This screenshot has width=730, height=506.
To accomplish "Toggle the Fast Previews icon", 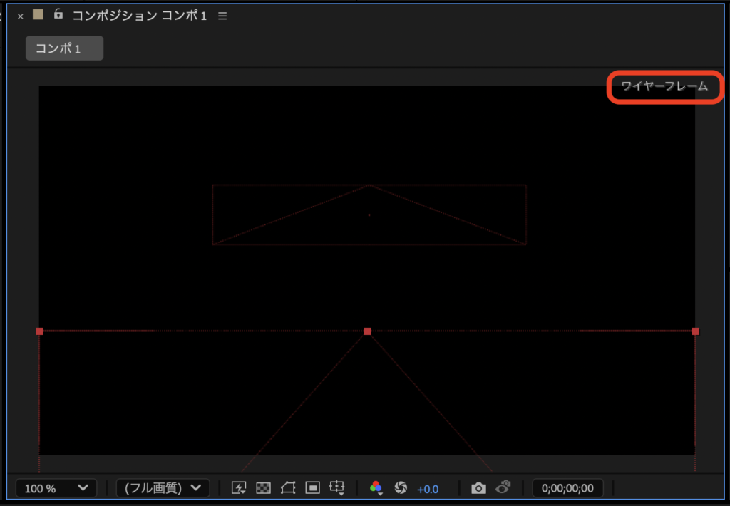I will pyautogui.click(x=239, y=488).
